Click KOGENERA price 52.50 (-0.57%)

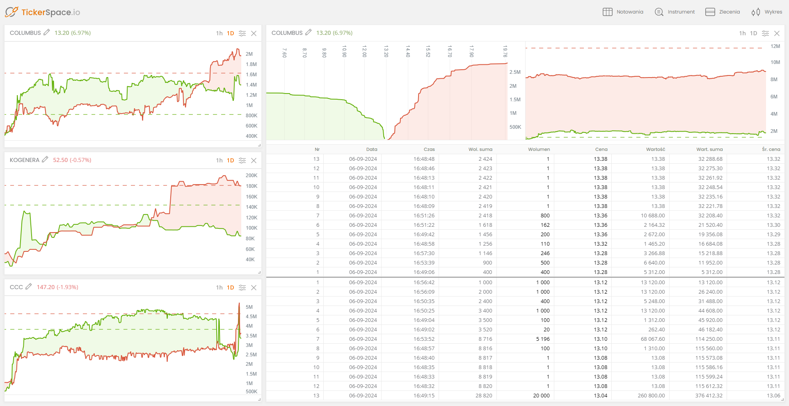[x=72, y=160]
